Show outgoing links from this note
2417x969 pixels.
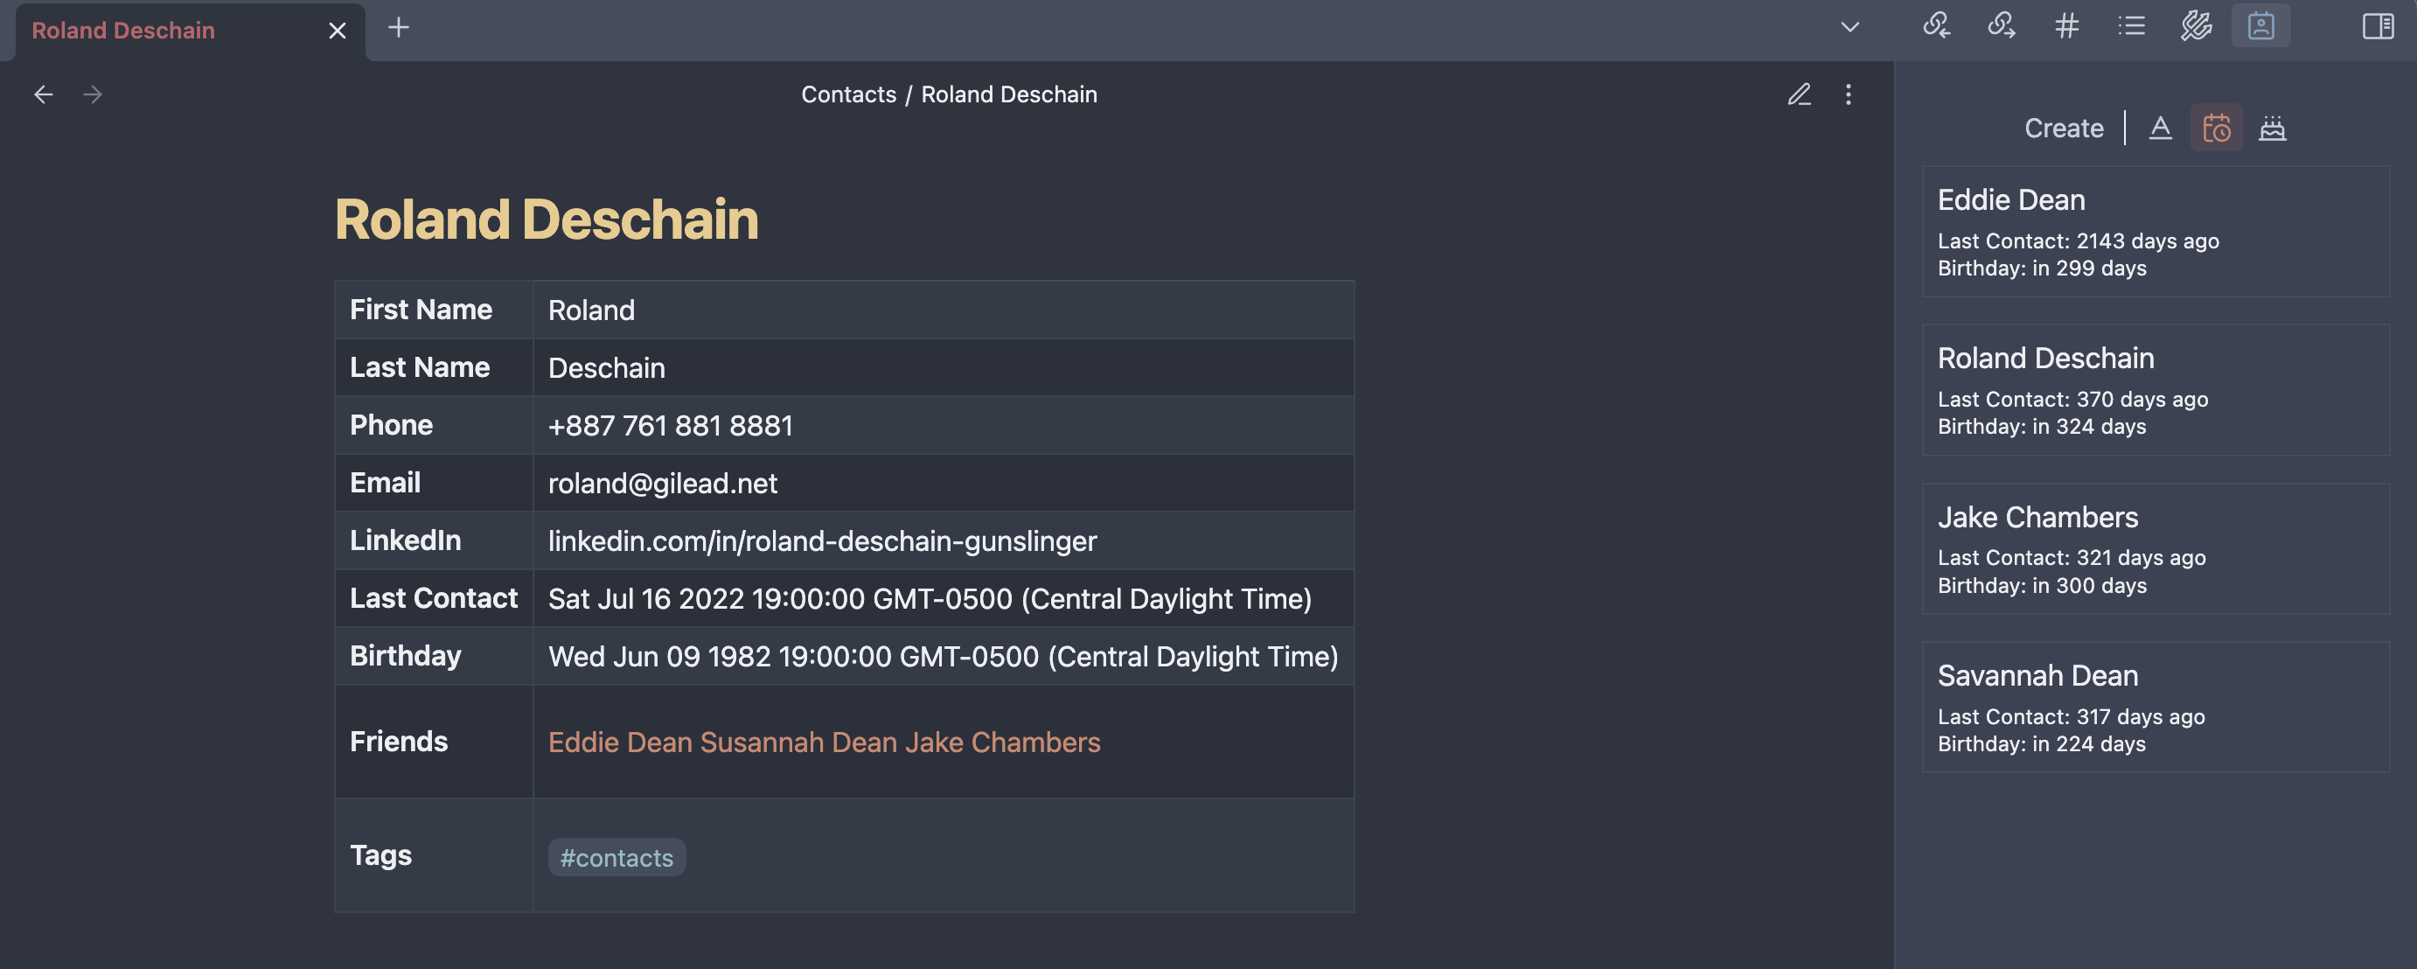2002,27
